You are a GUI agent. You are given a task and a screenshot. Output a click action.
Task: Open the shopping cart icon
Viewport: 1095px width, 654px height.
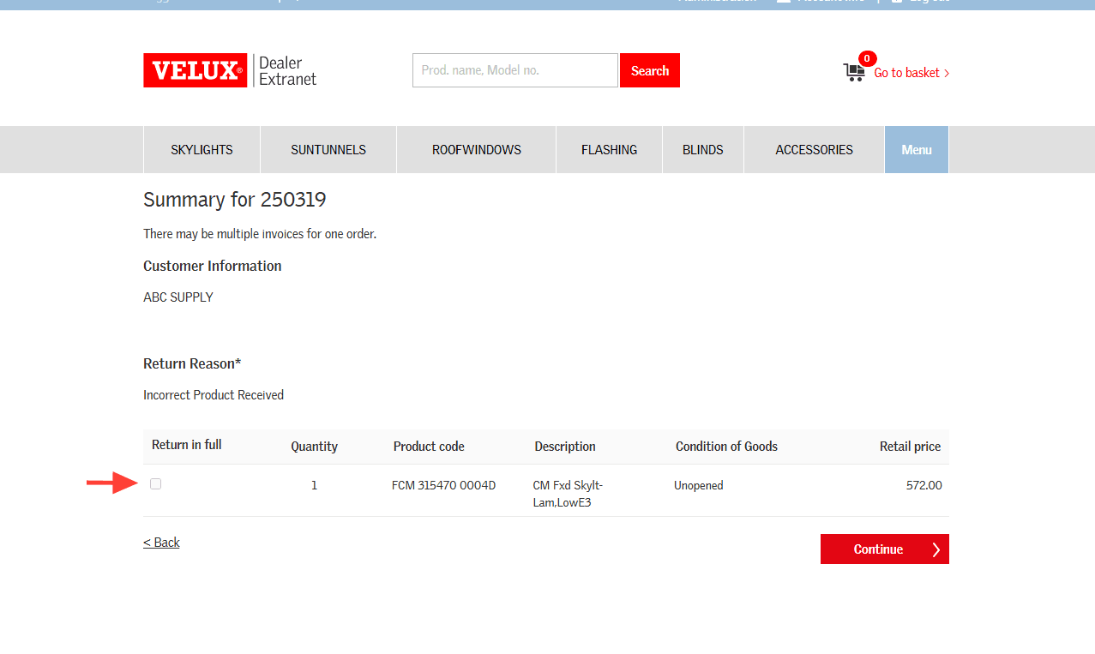tap(854, 73)
